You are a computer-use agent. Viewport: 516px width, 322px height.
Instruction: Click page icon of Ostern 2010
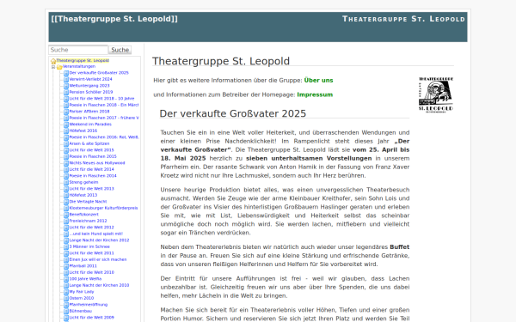66,298
